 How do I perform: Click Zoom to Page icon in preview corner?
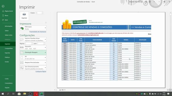coord(170,90)
